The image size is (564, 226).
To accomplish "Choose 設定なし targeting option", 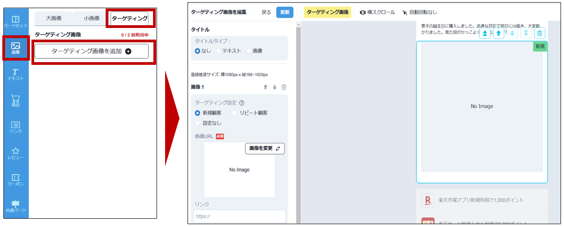I will tap(198, 123).
